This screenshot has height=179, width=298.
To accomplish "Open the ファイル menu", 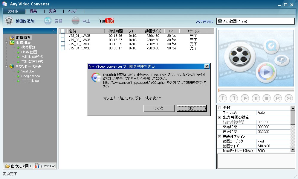I will (14, 11).
